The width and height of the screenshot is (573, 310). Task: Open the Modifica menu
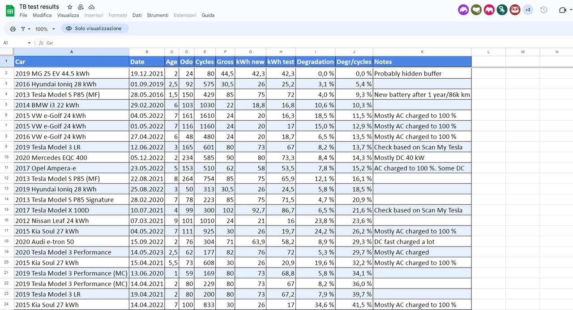point(42,15)
